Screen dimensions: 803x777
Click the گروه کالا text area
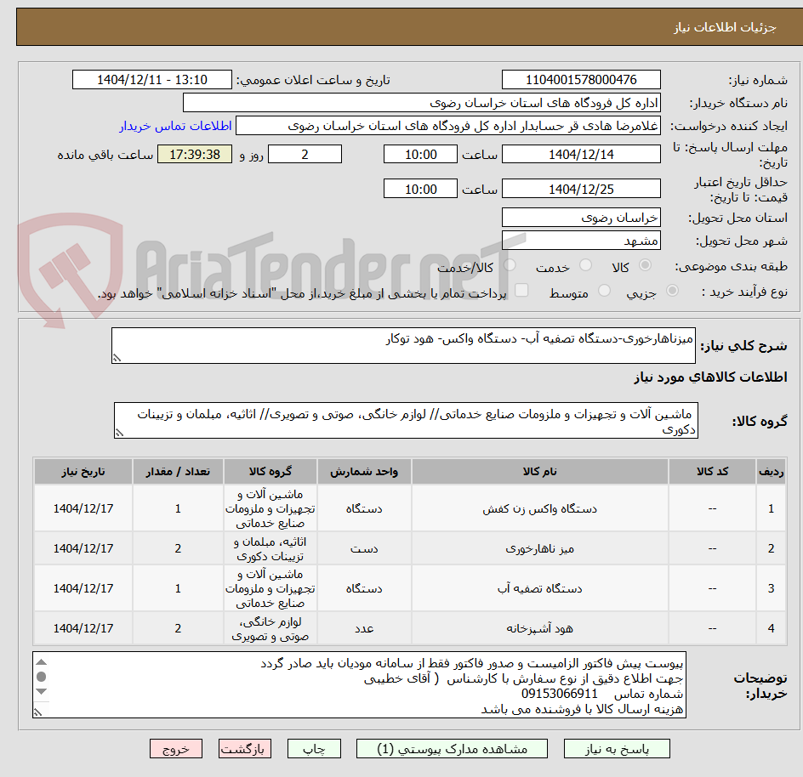tap(406, 421)
